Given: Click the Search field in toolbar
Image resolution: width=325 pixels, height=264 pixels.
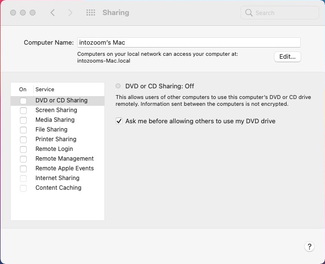Looking at the screenshot, I should click(280, 13).
